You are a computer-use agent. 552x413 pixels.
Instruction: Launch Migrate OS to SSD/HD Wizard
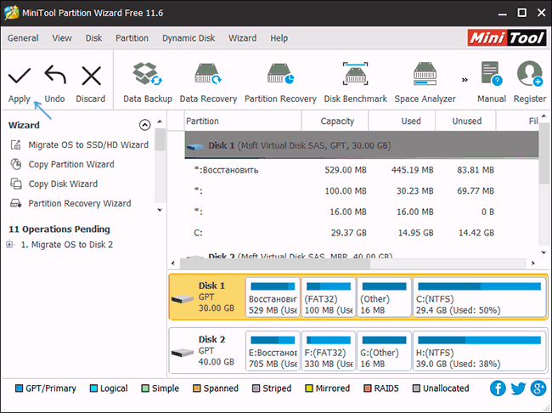tap(87, 145)
